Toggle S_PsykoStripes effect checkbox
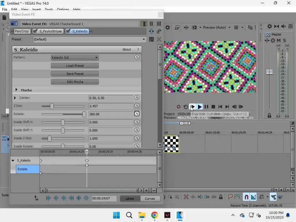 [35, 31]
